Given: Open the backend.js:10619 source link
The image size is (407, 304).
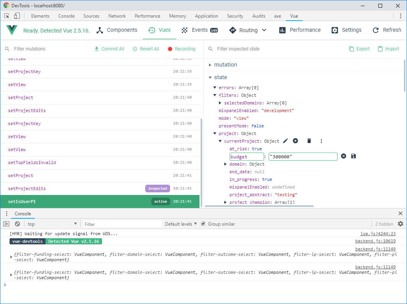Looking at the screenshot, I should (x=376, y=241).
